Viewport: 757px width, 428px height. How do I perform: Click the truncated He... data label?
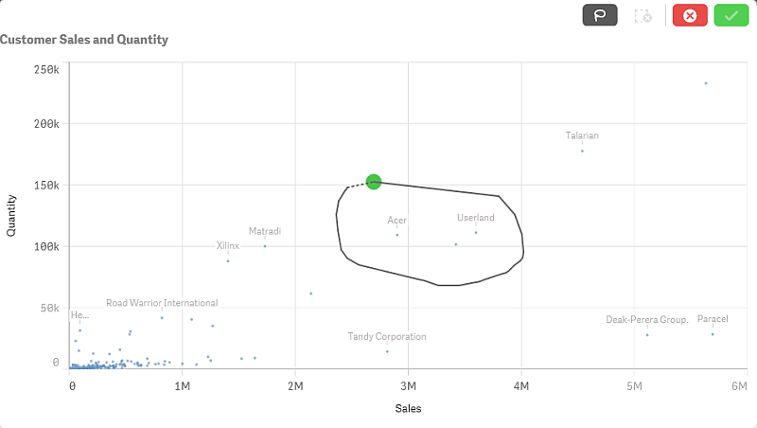[79, 314]
